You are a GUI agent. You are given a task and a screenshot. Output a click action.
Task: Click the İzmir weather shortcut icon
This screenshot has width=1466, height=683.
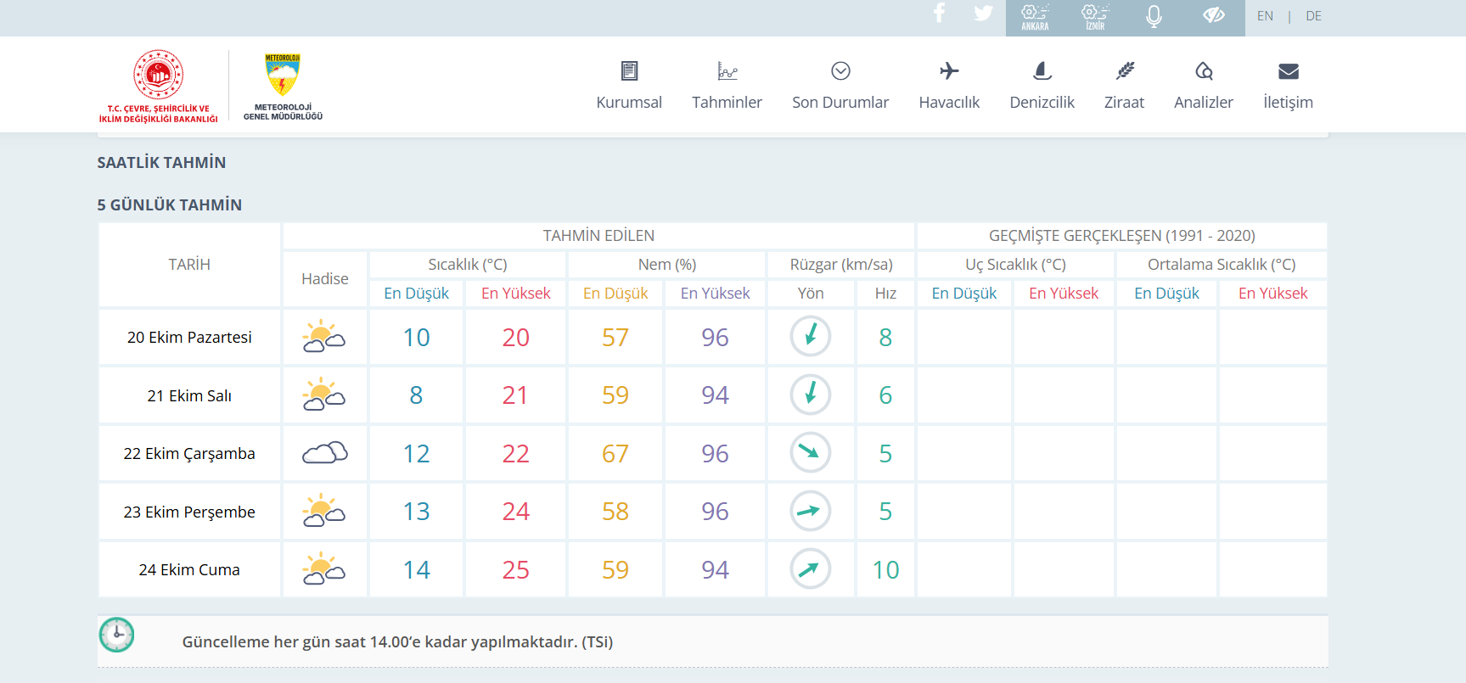click(1095, 17)
